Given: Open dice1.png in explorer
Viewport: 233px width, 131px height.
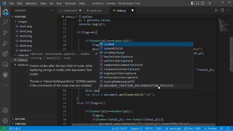Looking at the screenshot, I should [x=25, y=26].
